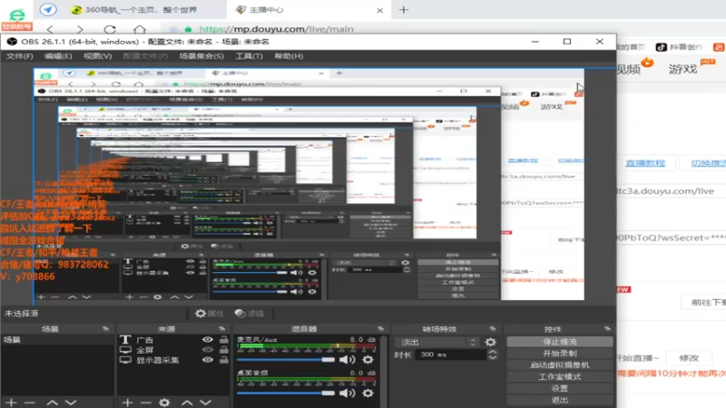The image size is (726, 408).
Task: Open the 淡出 transition dropdown
Action: pos(438,342)
